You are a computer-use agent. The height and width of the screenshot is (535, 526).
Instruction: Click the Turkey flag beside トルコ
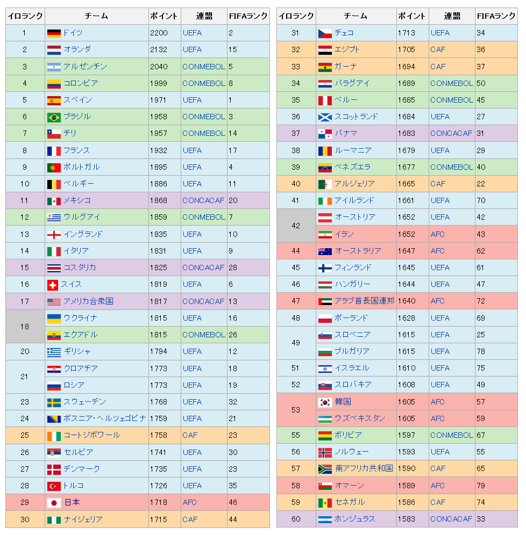(54, 486)
